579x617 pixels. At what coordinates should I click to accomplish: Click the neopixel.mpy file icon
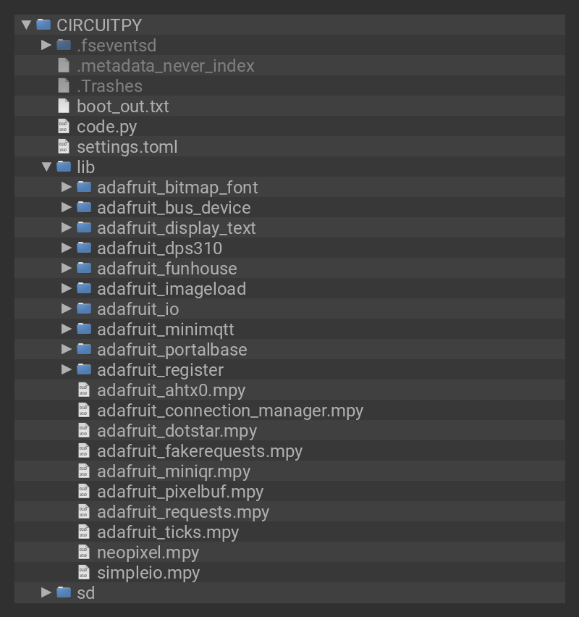pyautogui.click(x=84, y=552)
